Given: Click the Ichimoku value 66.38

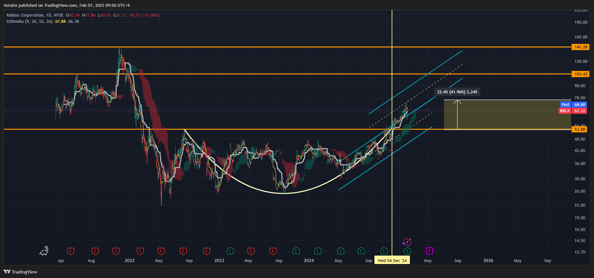Looking at the screenshot, I should (74, 21).
